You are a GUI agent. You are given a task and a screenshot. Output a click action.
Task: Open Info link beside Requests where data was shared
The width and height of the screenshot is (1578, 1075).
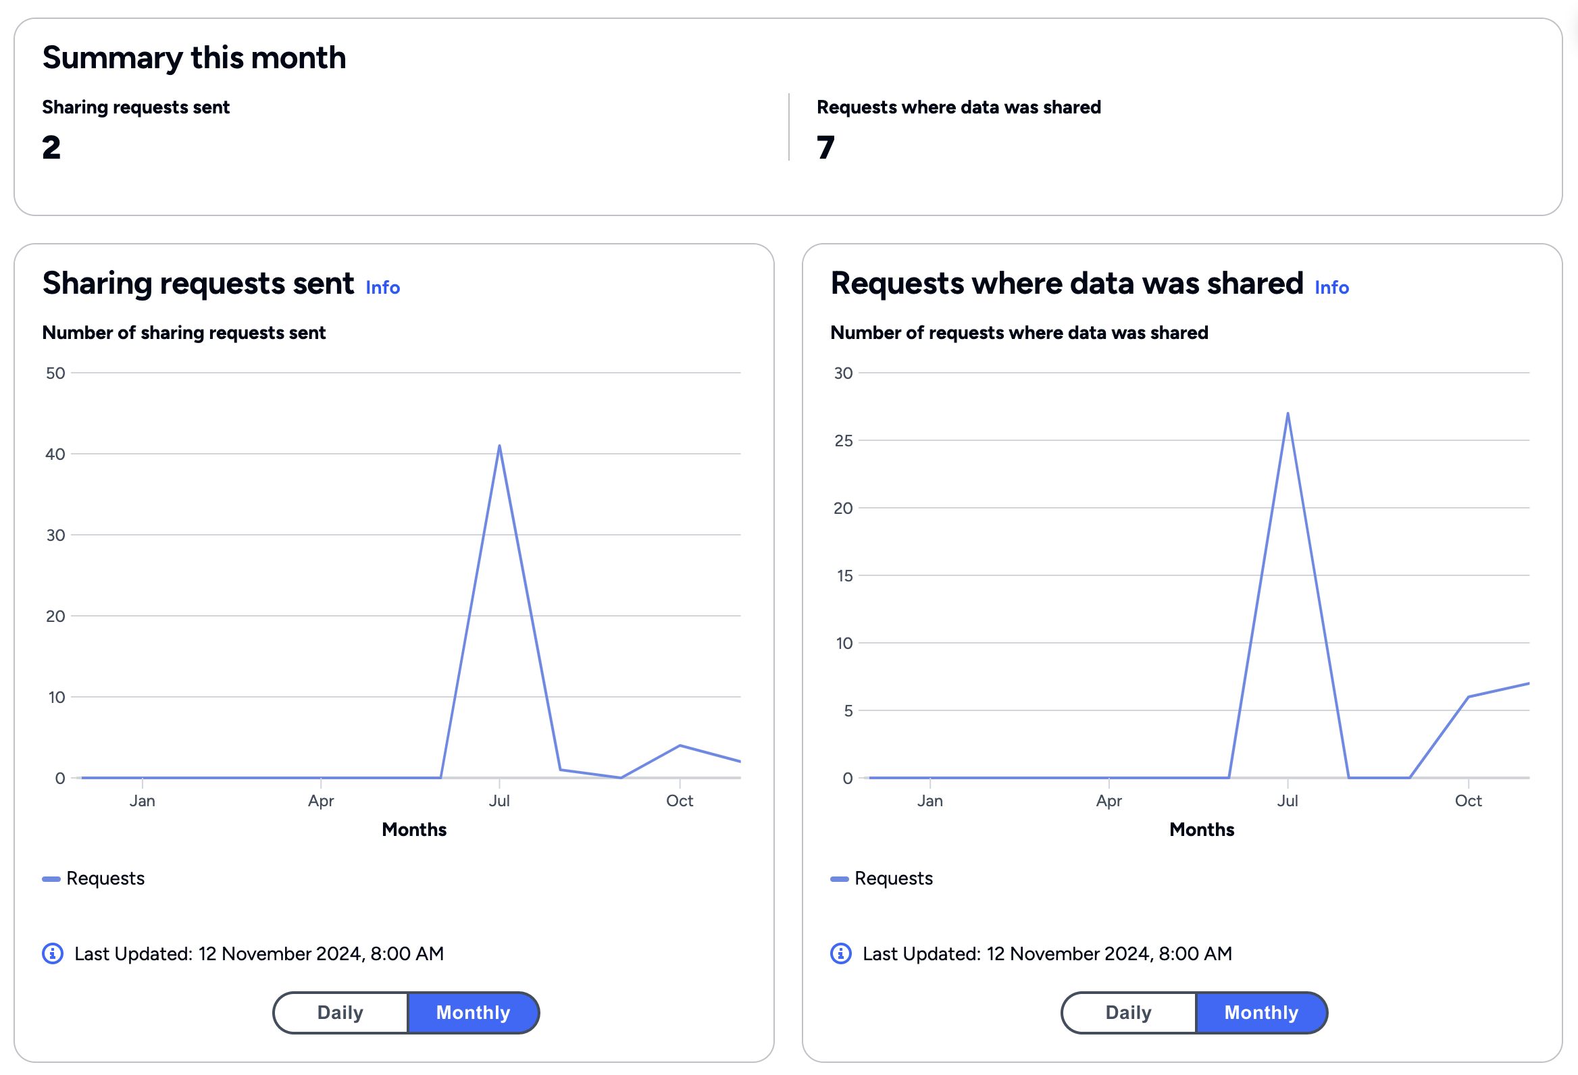pyautogui.click(x=1331, y=288)
